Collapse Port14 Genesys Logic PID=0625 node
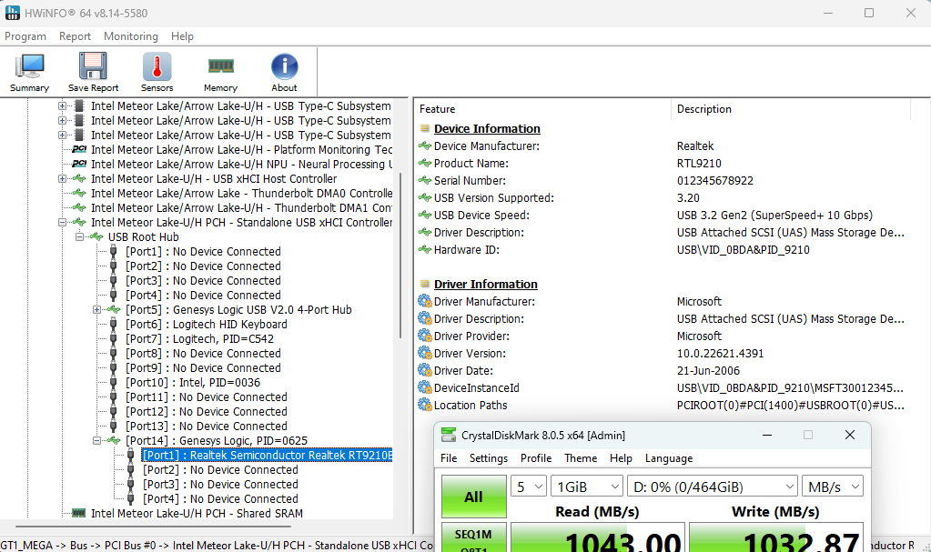931x552 pixels. (x=96, y=440)
